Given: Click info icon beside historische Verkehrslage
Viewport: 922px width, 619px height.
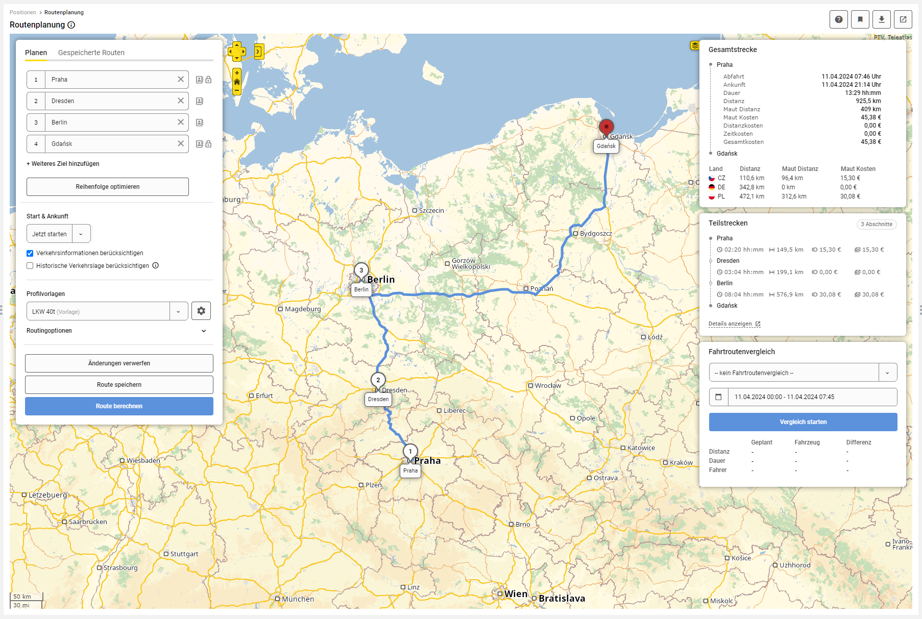Looking at the screenshot, I should (x=156, y=265).
